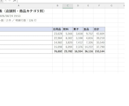Select the 飲料 header cell
This screenshot has width=129, height=106.
click(x=68, y=29)
